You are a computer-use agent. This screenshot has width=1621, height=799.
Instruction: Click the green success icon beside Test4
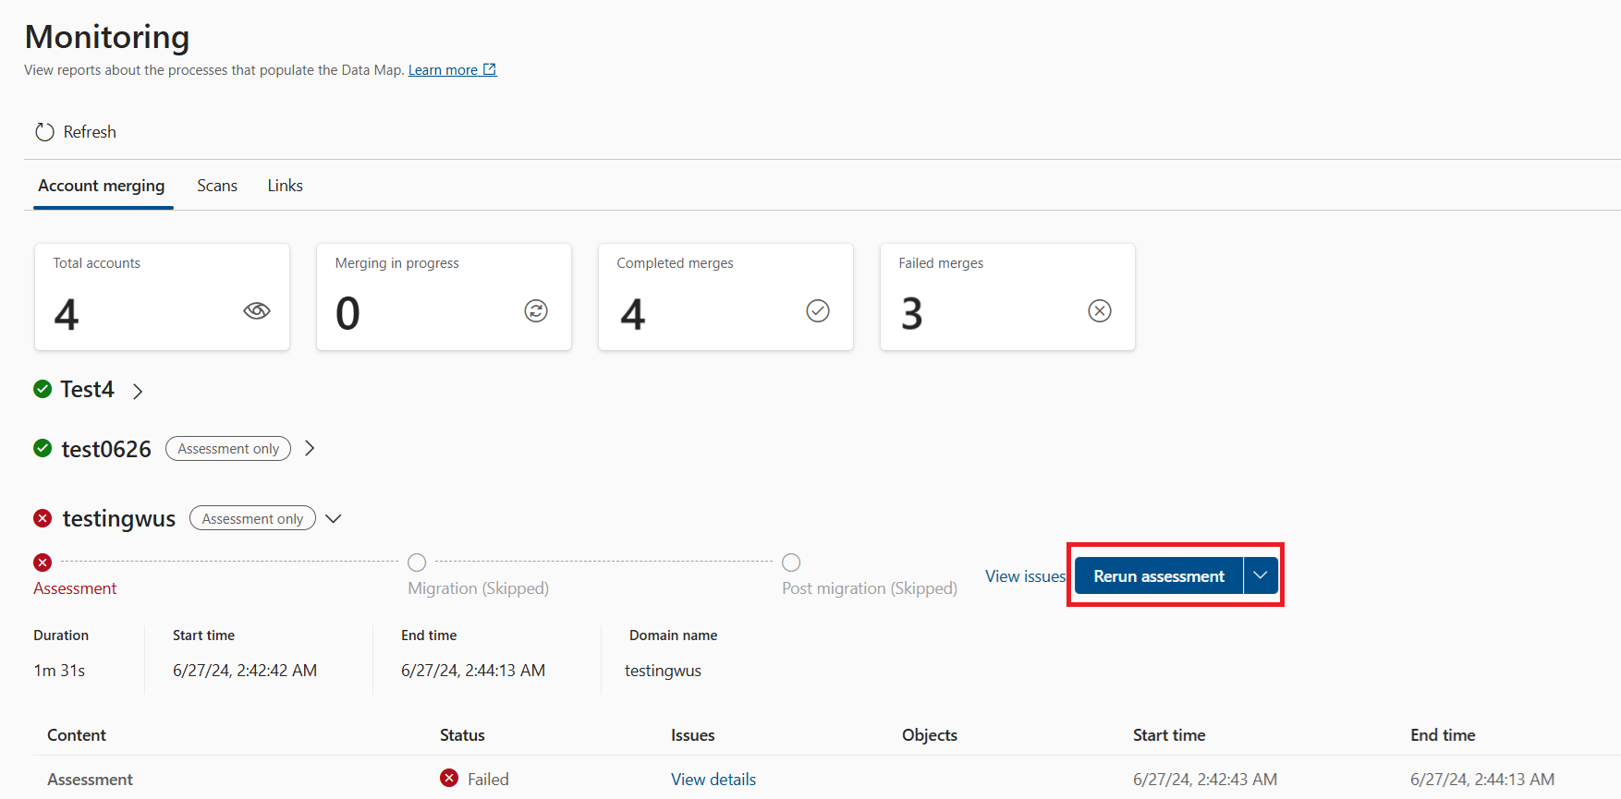43,389
